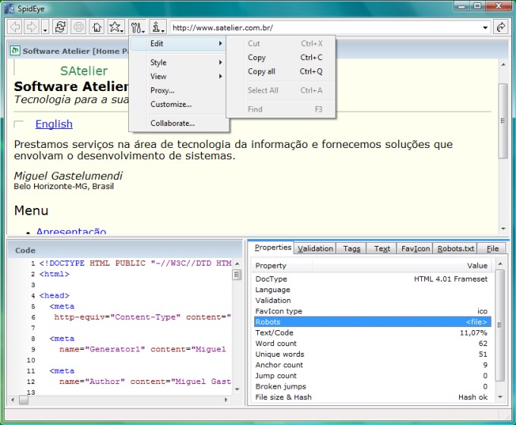This screenshot has width=516, height=425.
Task: Select the Anchor count property row
Action: click(373, 365)
